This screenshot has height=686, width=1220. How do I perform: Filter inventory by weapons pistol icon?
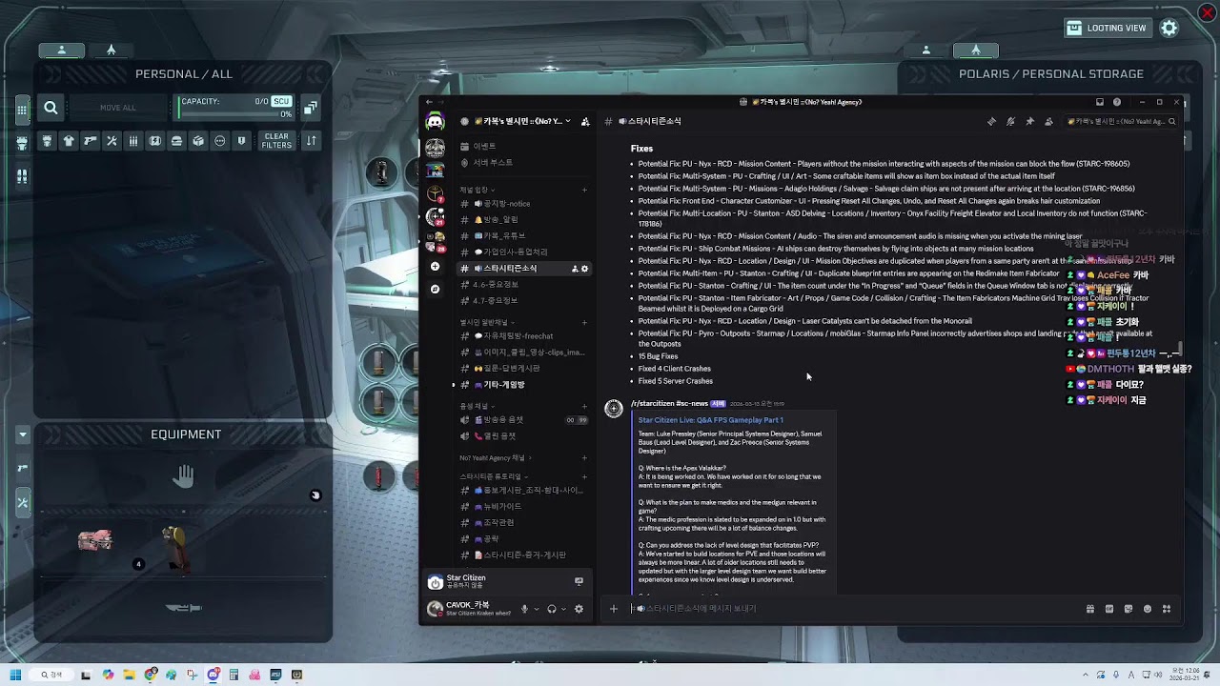pos(91,141)
